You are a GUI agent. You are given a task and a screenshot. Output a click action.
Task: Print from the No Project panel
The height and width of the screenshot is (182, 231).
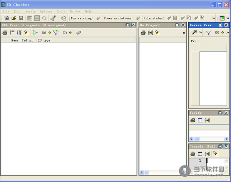[143, 33]
